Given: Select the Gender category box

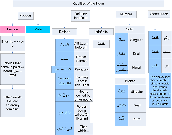Looking at the screenshot, I should [x=26, y=16].
